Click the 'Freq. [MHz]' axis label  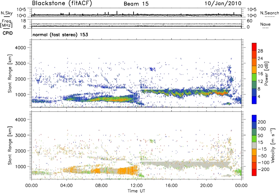click(7, 24)
